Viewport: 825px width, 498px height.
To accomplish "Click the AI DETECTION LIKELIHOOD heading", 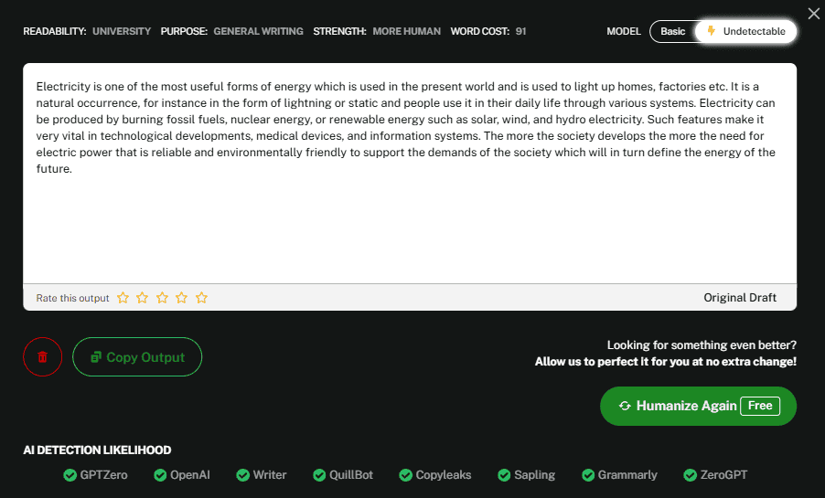I will coord(97,450).
